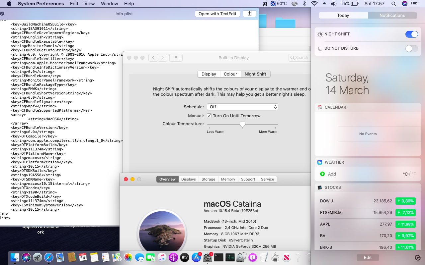Select AAPL row in Stocks widget
The width and height of the screenshot is (425, 265).
(x=368, y=224)
